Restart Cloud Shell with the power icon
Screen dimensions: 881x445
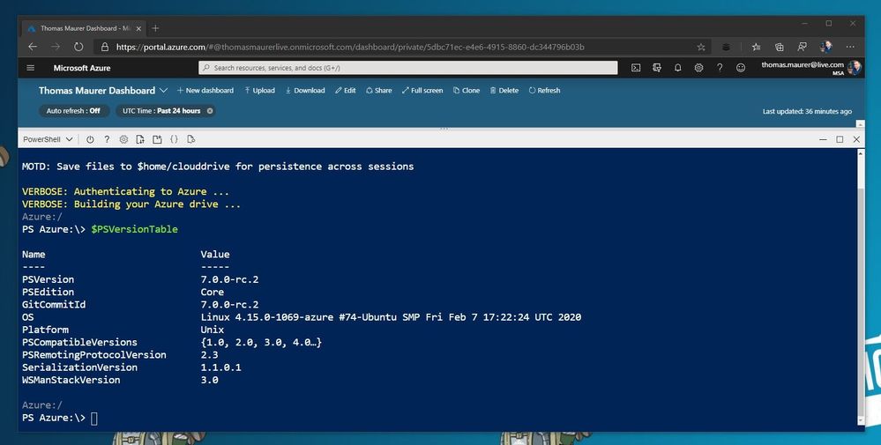point(90,139)
